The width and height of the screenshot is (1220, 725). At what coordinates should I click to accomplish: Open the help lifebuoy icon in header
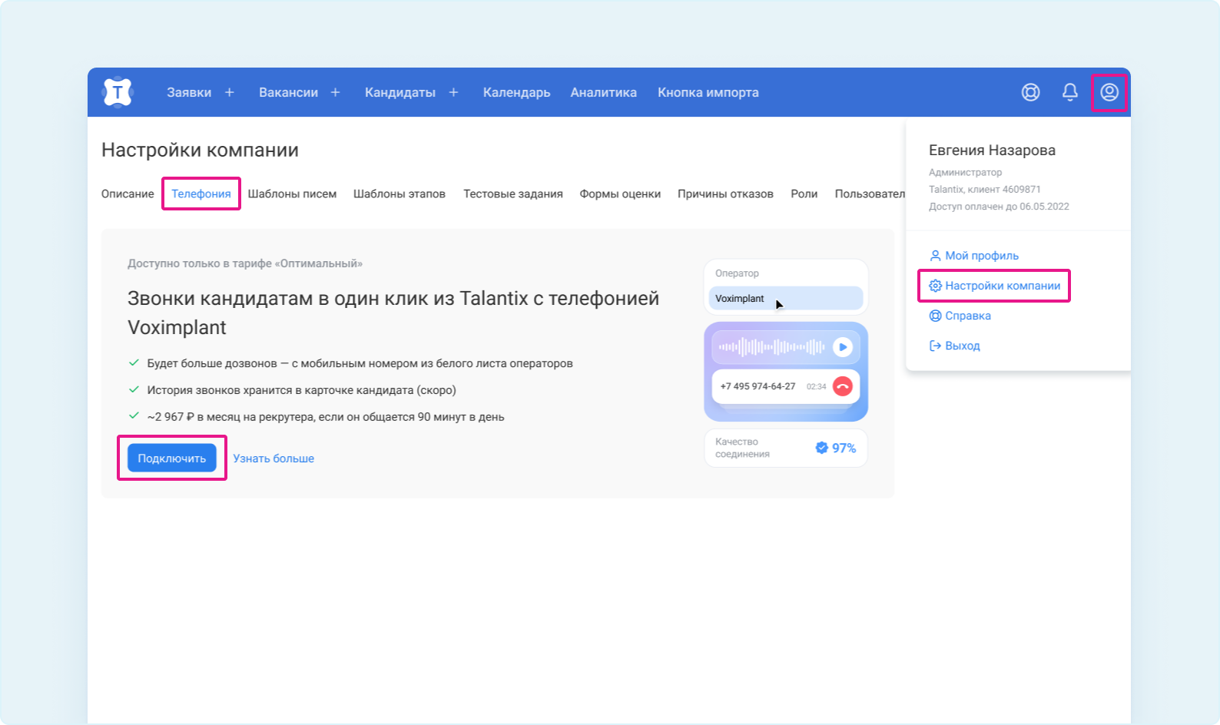point(1031,92)
